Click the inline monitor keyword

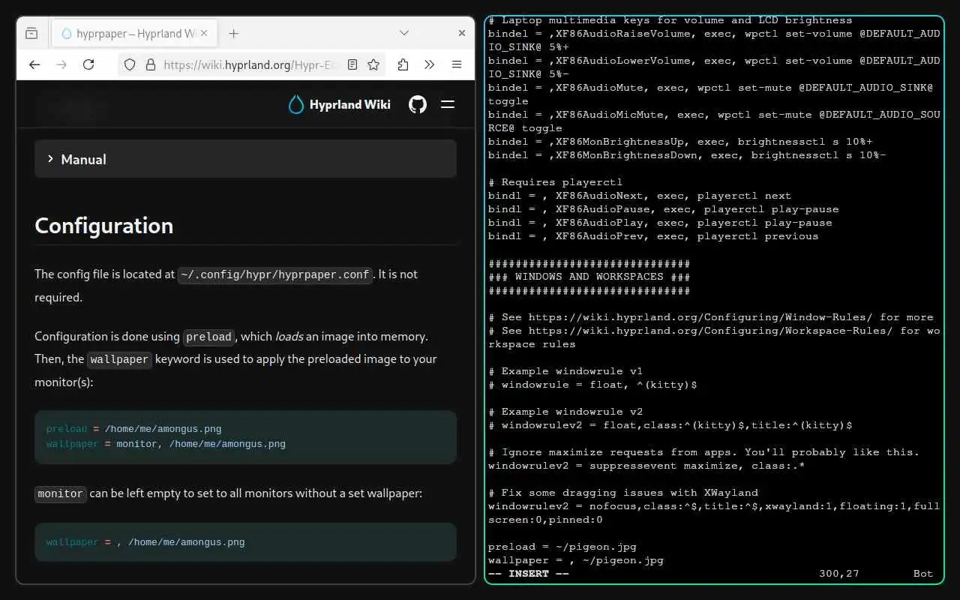coord(61,493)
